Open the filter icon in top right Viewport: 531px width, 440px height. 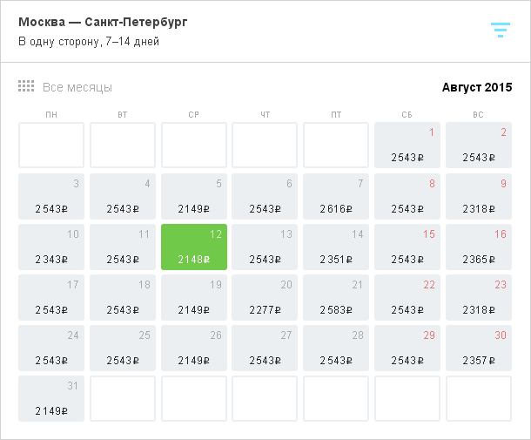tap(501, 30)
